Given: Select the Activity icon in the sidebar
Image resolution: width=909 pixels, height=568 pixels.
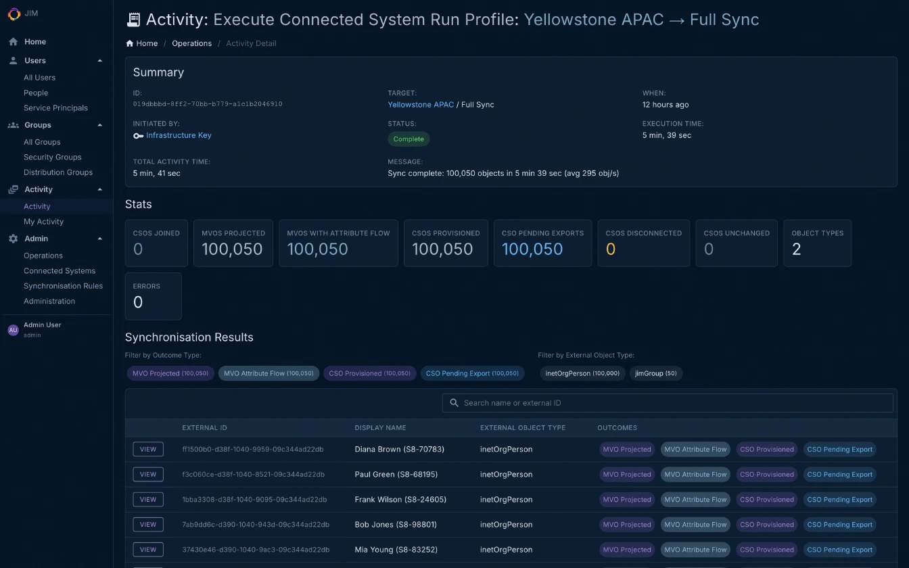Looking at the screenshot, I should point(11,189).
